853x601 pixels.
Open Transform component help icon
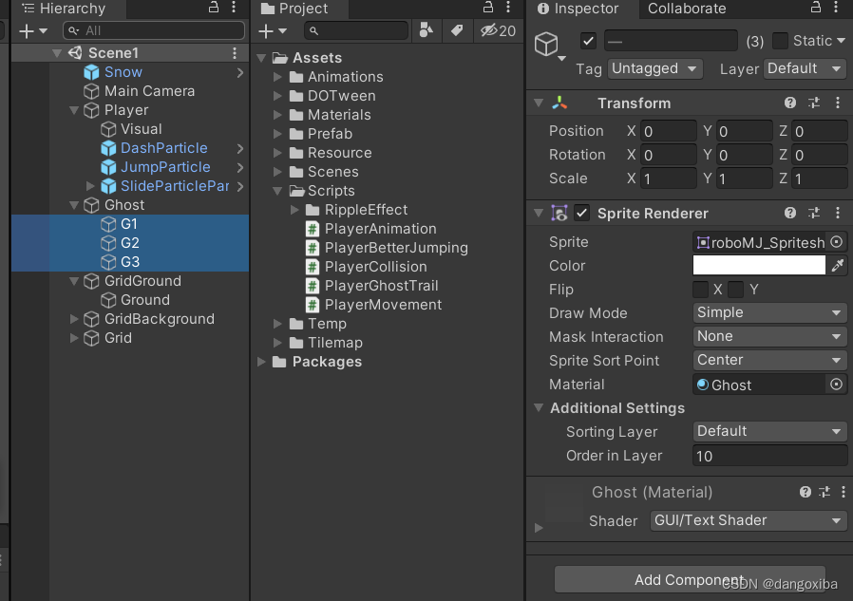click(790, 103)
